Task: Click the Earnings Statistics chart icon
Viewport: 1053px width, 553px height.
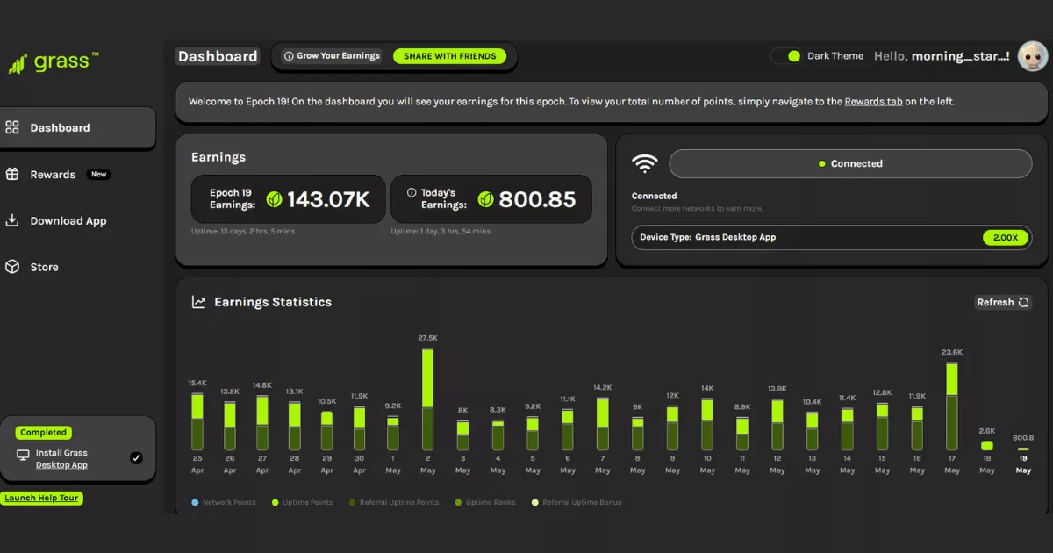Action: pyautogui.click(x=199, y=302)
